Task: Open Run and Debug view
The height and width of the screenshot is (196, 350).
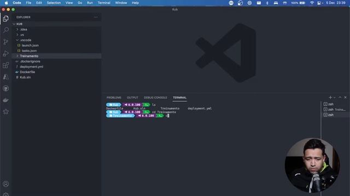Action: [x=6, y=53]
